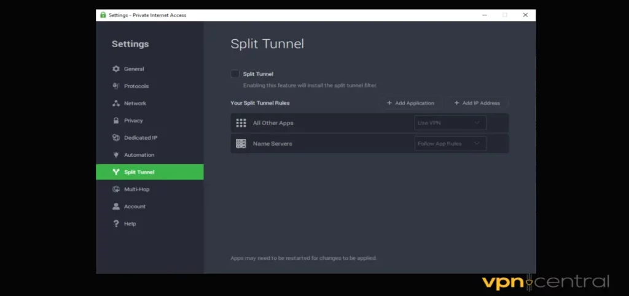Go to the Help section
Viewport: 629px width, 296px height.
coord(150,224)
